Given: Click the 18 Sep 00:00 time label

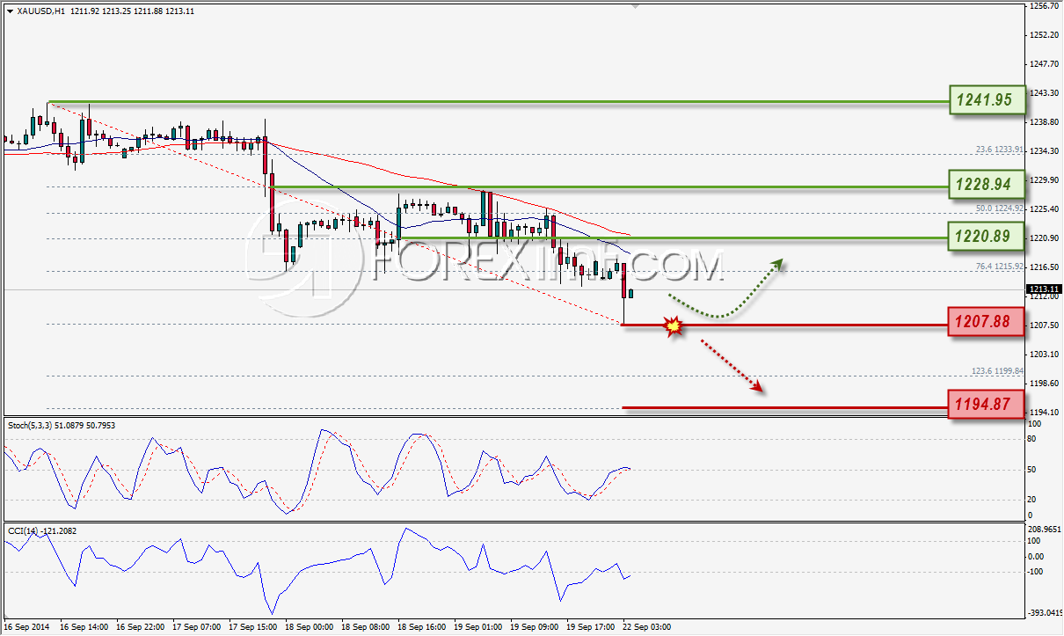Looking at the screenshot, I should point(309,627).
